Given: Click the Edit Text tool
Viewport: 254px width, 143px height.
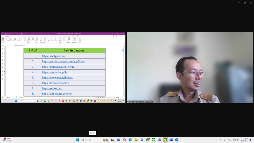Looking at the screenshot, I should [x=41, y=40].
